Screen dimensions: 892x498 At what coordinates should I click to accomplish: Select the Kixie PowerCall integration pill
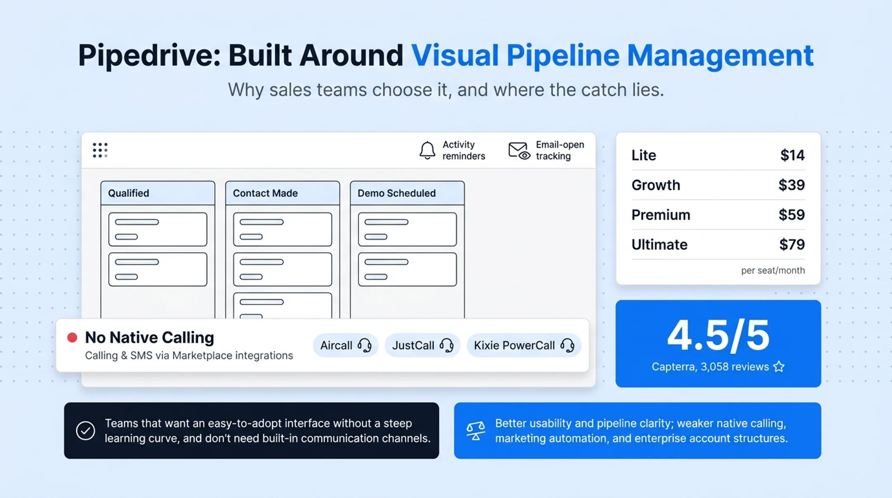524,345
